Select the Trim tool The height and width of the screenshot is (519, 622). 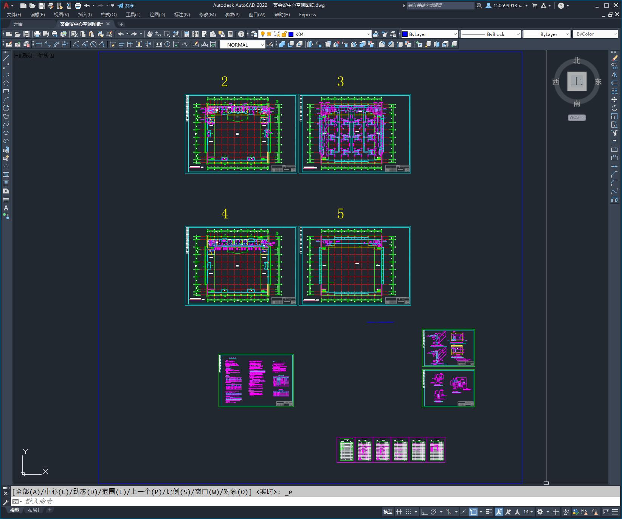(x=614, y=133)
